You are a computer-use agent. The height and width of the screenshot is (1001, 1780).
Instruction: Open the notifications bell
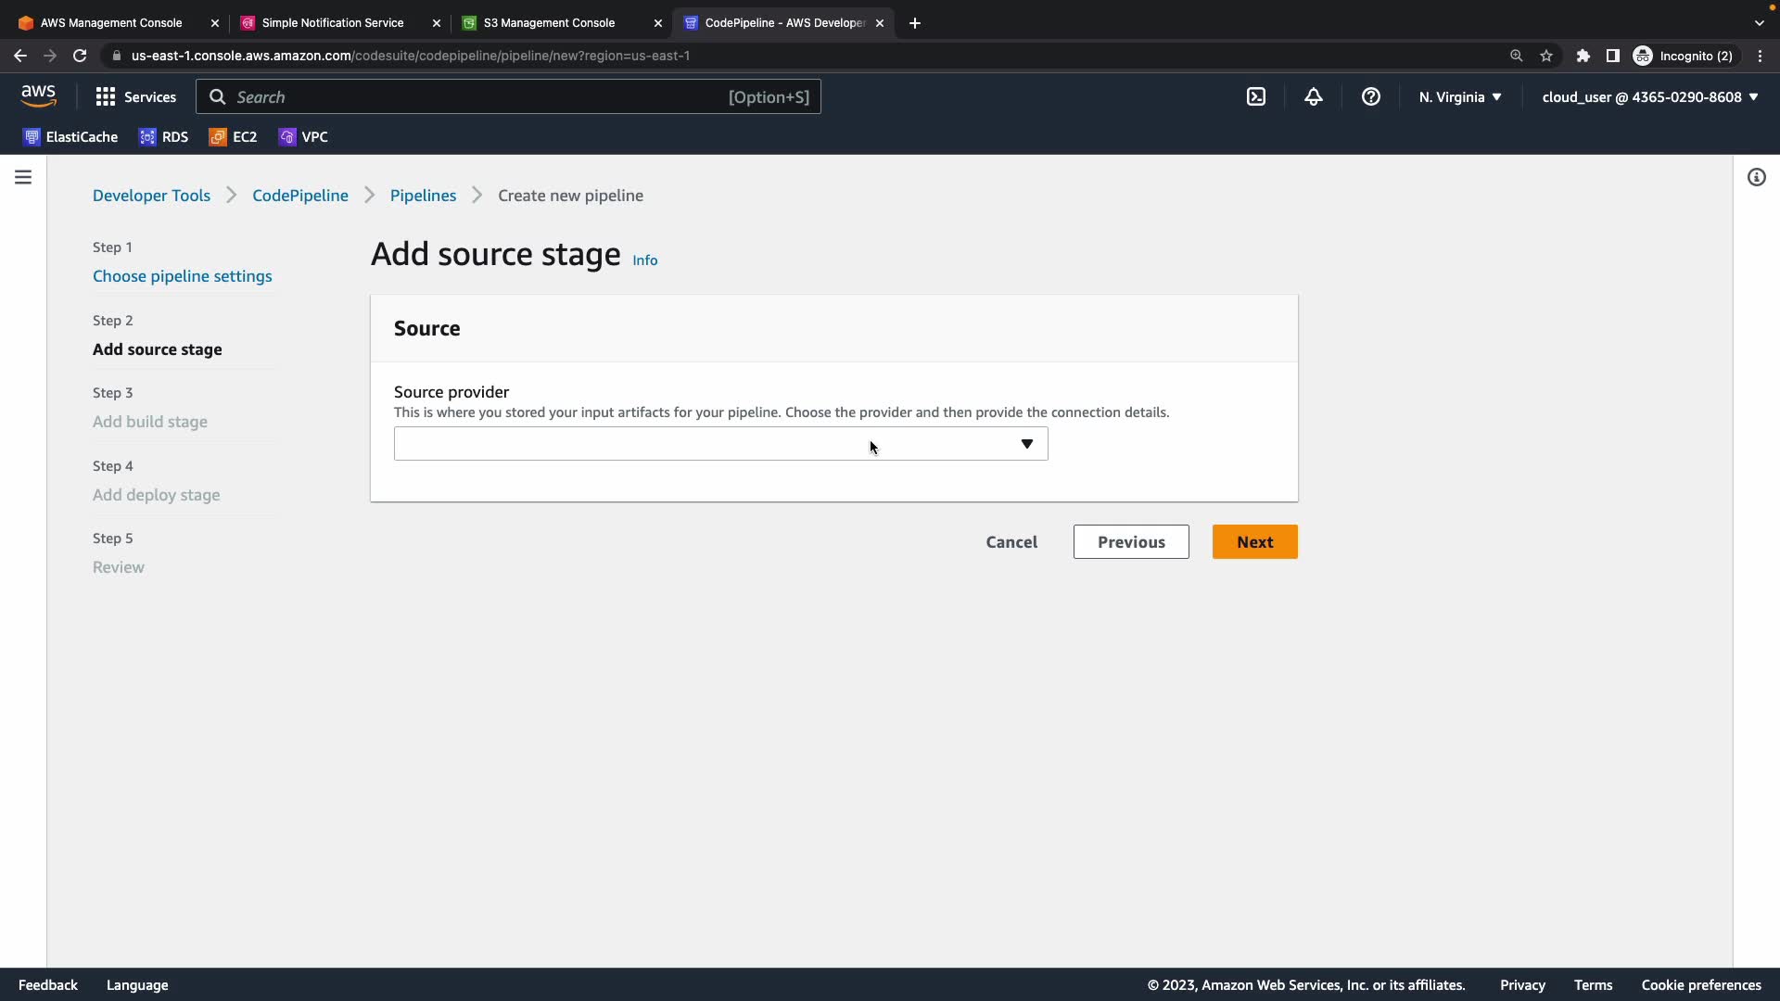click(x=1314, y=96)
